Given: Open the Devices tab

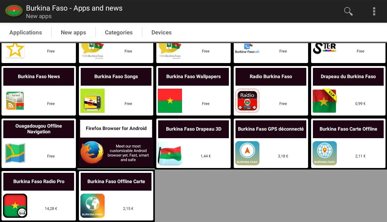Looking at the screenshot, I should (x=161, y=32).
